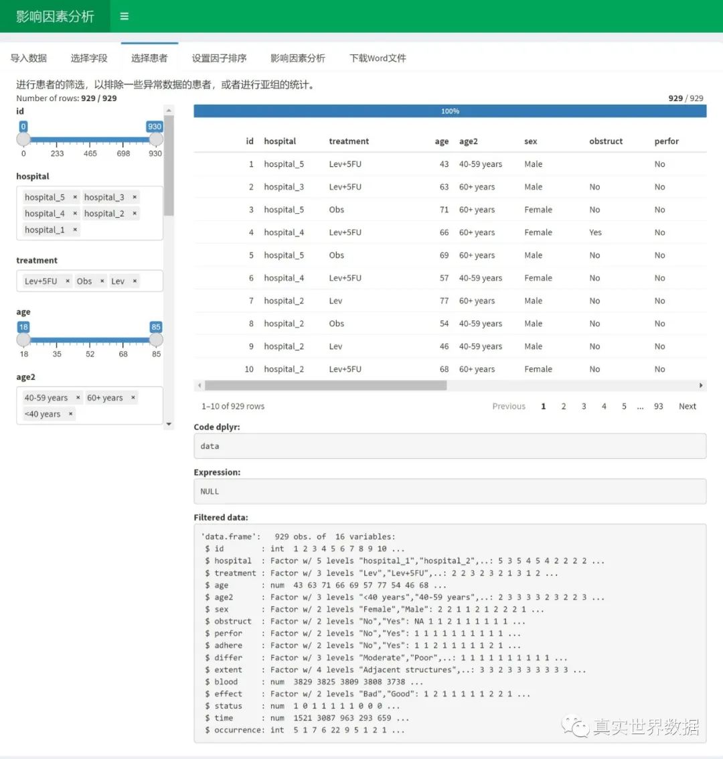The height and width of the screenshot is (759, 723).
Task: Click the table's scroll-right arrow
Action: tap(701, 386)
